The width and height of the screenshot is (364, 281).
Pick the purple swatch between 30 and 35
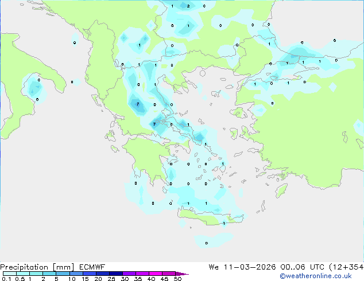point(129,274)
